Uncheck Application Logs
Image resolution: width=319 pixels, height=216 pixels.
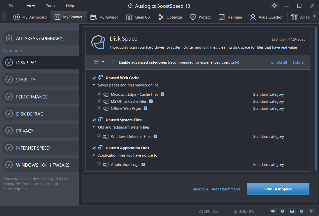point(99,165)
